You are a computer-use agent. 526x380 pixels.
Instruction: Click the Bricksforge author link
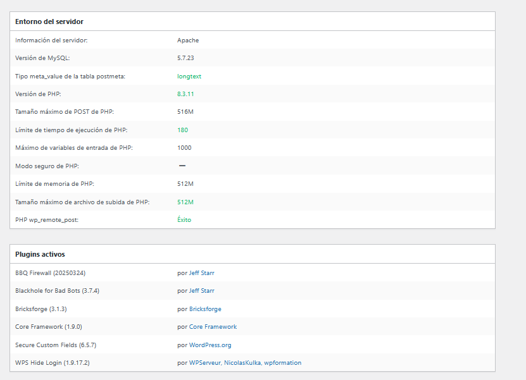[205, 309]
